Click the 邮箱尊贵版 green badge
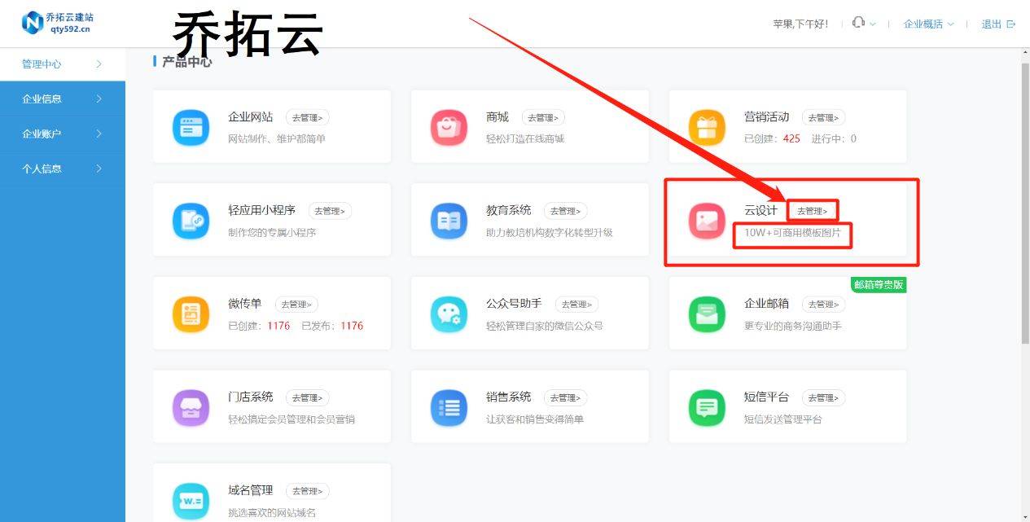Screen dimensions: 1030x522 (x=879, y=284)
